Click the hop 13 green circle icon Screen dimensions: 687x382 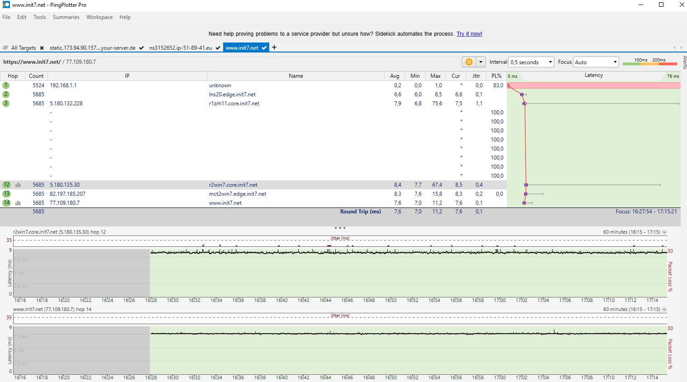[6, 194]
